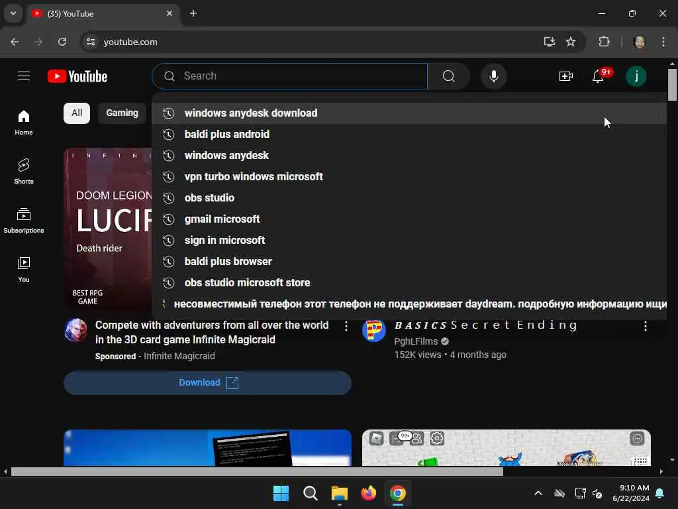The height and width of the screenshot is (509, 678).
Task: Open the PghLFilms channel link
Action: 416,341
